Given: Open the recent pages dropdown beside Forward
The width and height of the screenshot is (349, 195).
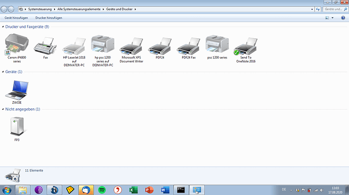Looking at the screenshot, I should tap(16, 9).
